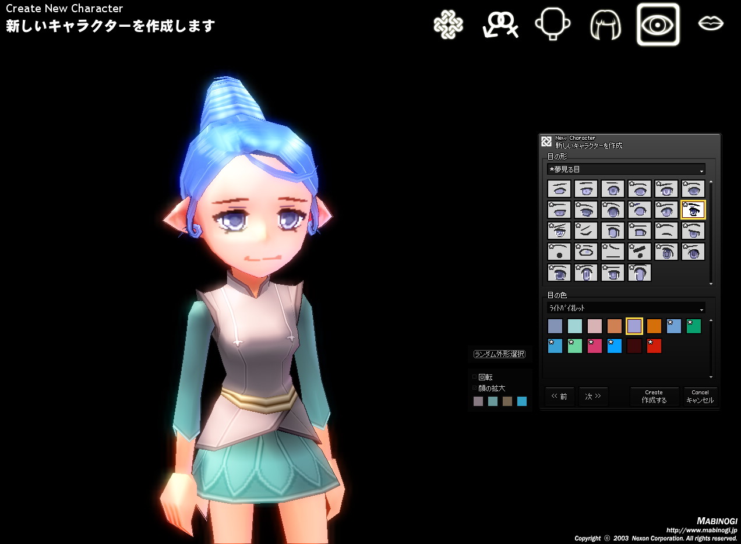Select the thick slanted brow dot eye
Screen dimensions: 741x544
(x=640, y=252)
